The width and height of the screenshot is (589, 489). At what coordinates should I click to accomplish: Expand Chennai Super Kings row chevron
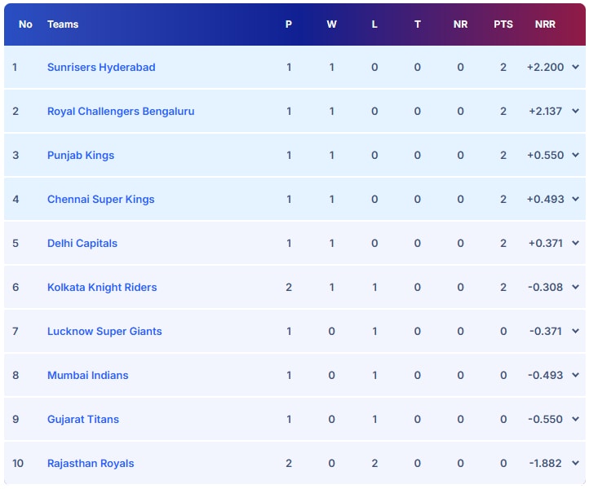(575, 200)
